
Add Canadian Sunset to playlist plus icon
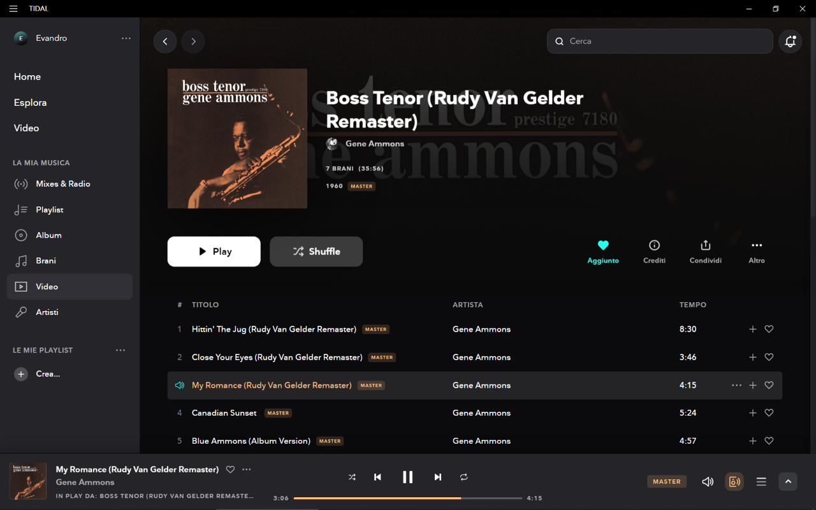(x=752, y=413)
